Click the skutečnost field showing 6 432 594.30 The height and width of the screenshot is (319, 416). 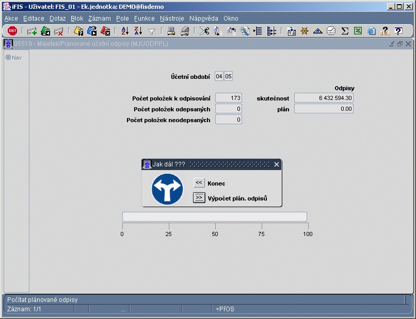pyautogui.click(x=324, y=98)
